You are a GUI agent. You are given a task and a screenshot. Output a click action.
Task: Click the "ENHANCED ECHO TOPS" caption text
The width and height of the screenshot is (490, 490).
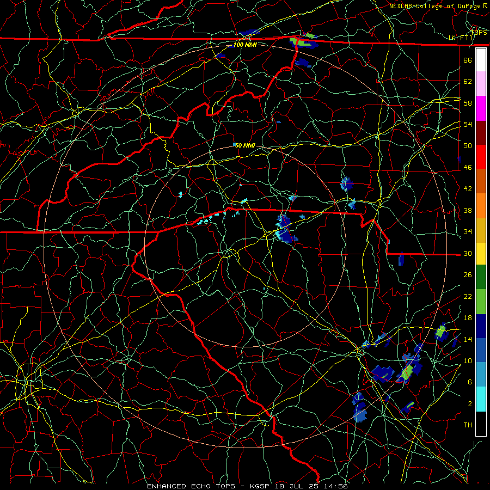(x=191, y=486)
